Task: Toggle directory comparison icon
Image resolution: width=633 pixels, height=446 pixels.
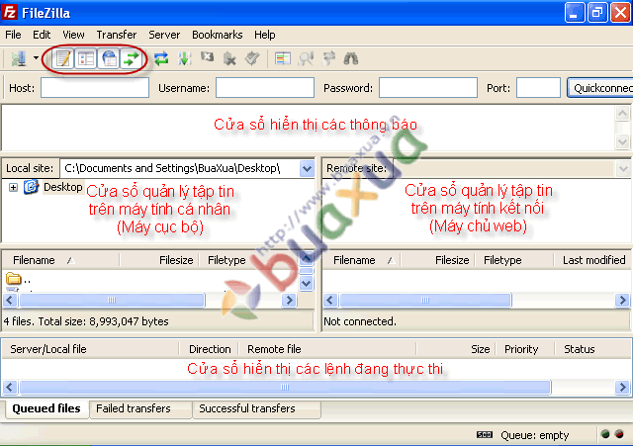Action: 306,59
